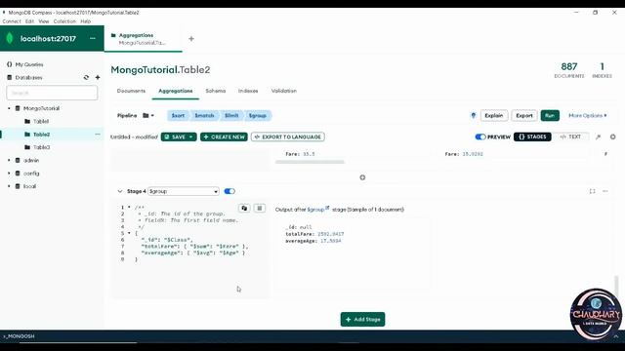Click EXPORT TO LANGUAGE button
The height and width of the screenshot is (351, 625).
click(288, 136)
